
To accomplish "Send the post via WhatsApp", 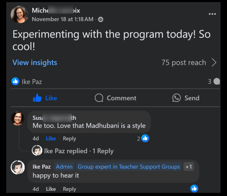I will tap(186, 98).
